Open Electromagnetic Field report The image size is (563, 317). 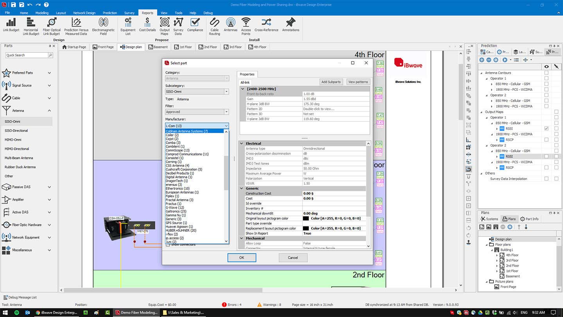(103, 27)
